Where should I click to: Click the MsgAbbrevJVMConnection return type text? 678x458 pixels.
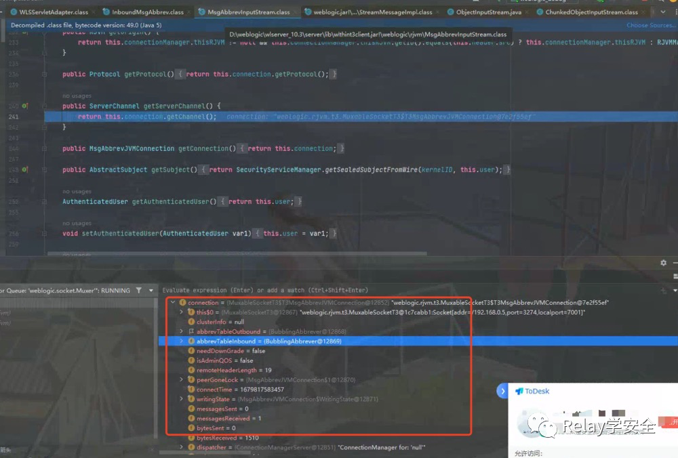click(132, 148)
